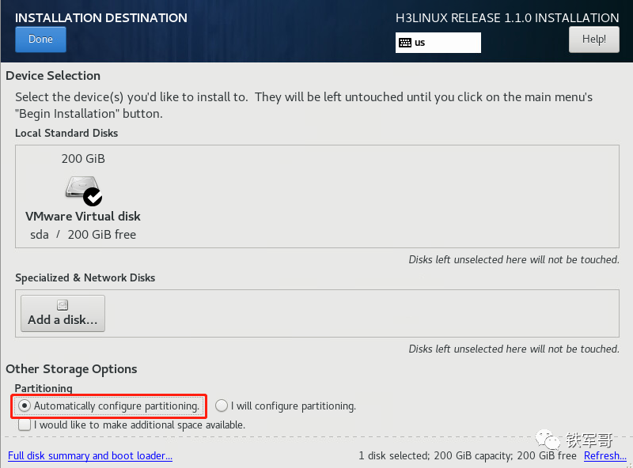Click the Add a disk... button
This screenshot has width=633, height=468.
click(x=63, y=314)
